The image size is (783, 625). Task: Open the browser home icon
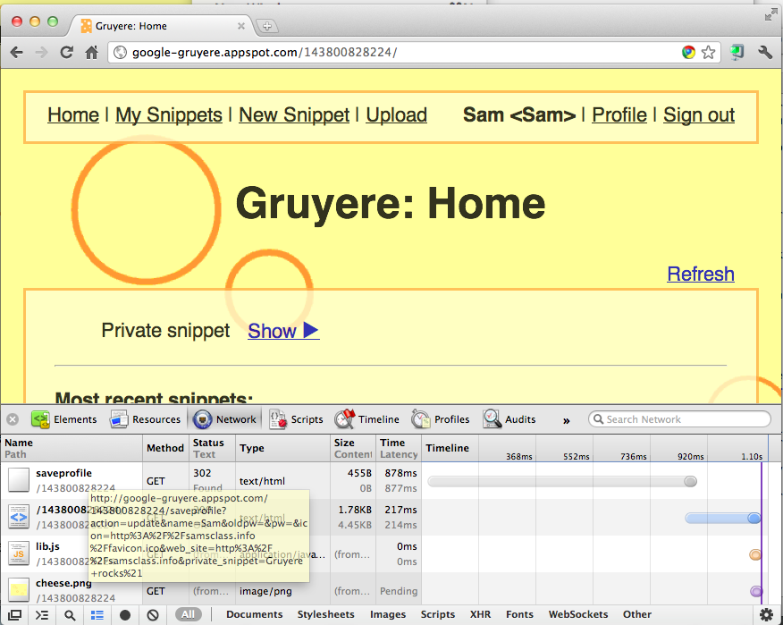(x=91, y=52)
